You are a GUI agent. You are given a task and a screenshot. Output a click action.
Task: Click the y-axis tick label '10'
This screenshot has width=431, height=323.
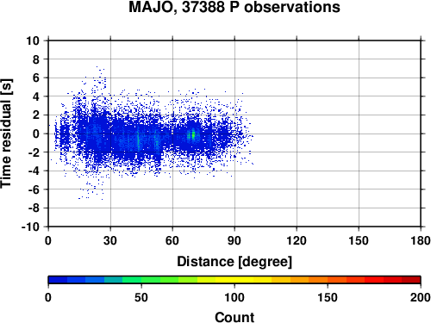pyautogui.click(x=33, y=40)
